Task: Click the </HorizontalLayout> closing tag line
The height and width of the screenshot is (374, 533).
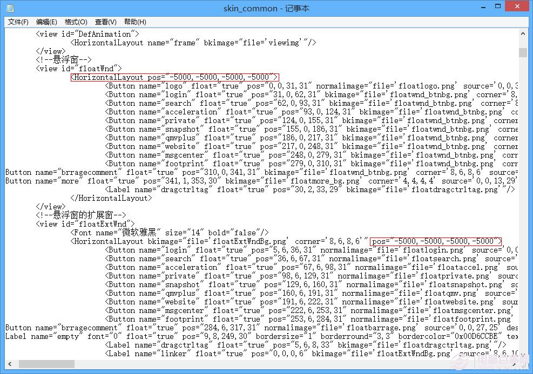Action: (x=111, y=199)
